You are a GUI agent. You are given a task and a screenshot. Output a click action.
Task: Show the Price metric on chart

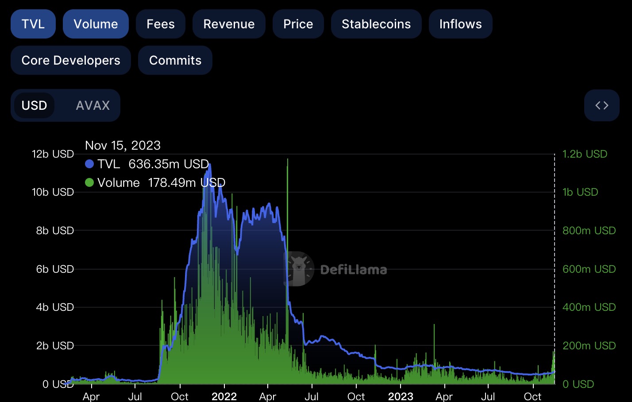click(298, 24)
